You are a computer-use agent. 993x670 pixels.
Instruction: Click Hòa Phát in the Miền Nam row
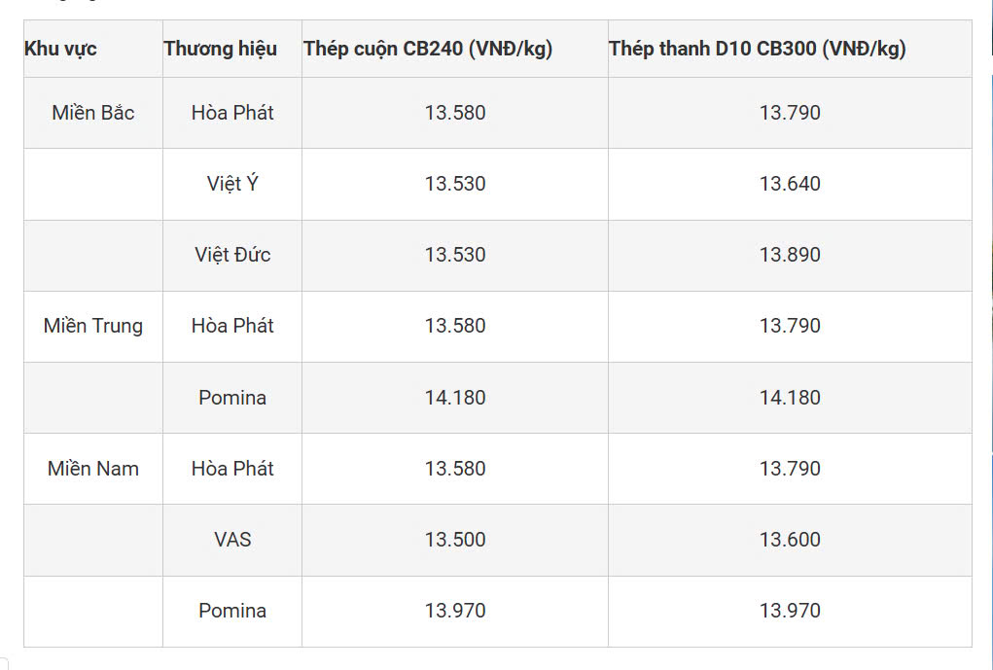[232, 469]
